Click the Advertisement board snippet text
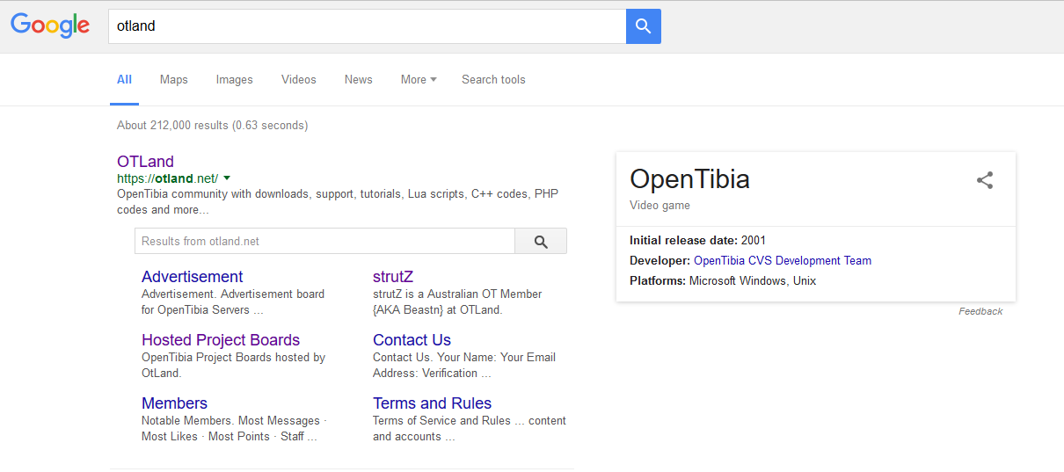The image size is (1064, 472). [x=233, y=301]
